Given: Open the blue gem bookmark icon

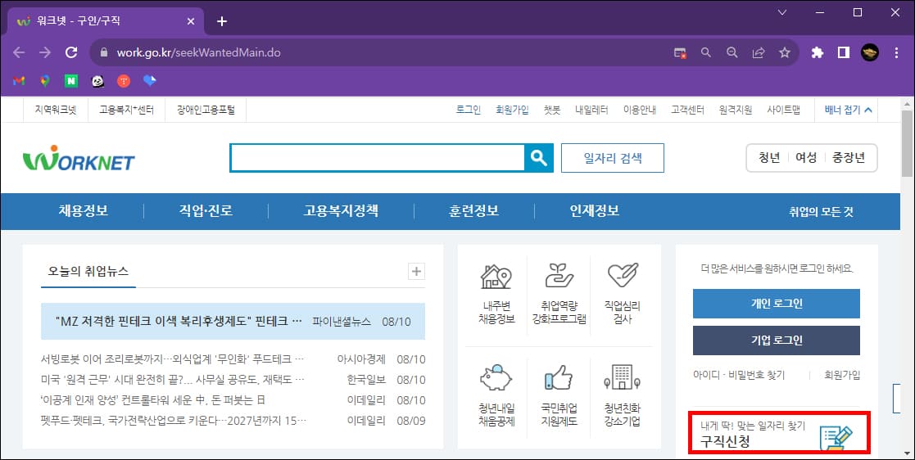Looking at the screenshot, I should coord(150,81).
